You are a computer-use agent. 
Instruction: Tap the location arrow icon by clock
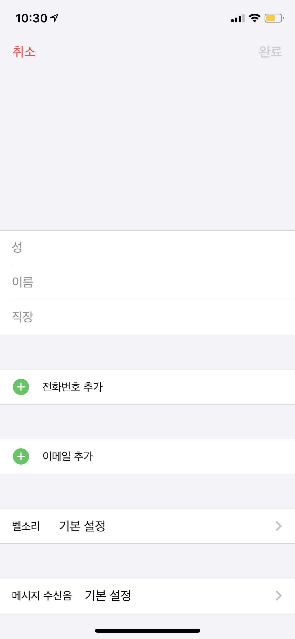pos(55,18)
